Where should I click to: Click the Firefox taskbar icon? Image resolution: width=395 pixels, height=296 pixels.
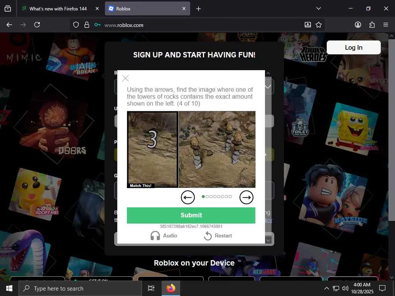tap(171, 288)
